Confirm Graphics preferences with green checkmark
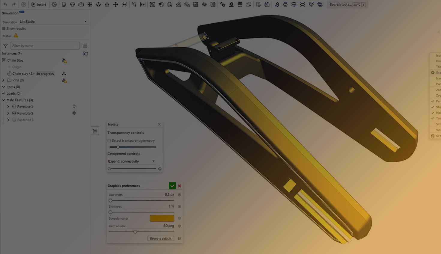The width and height of the screenshot is (441, 254). 172,186
